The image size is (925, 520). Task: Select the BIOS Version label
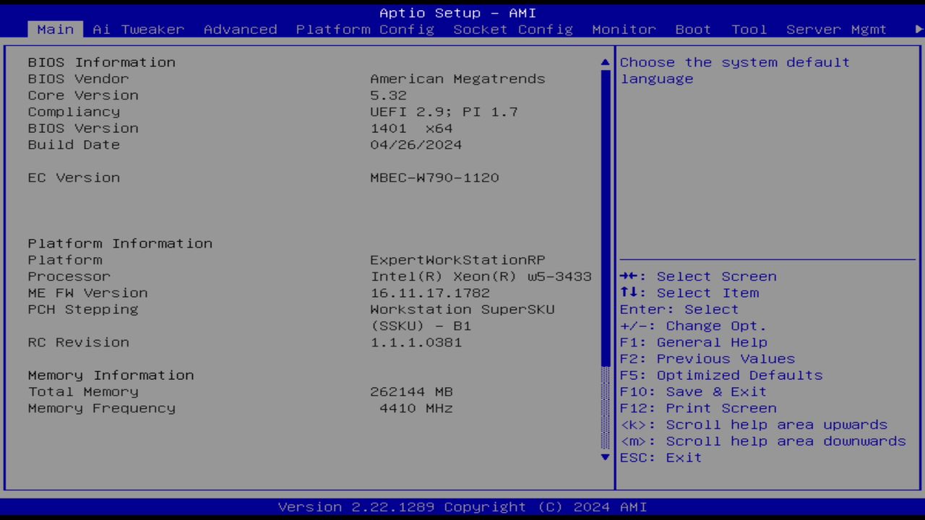click(83, 129)
